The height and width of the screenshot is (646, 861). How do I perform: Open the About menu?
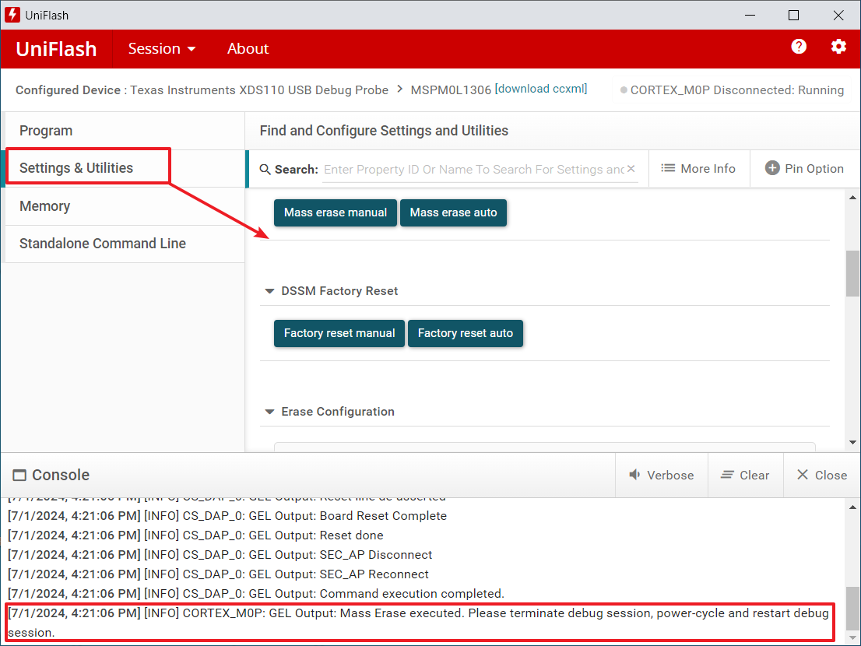(x=248, y=48)
